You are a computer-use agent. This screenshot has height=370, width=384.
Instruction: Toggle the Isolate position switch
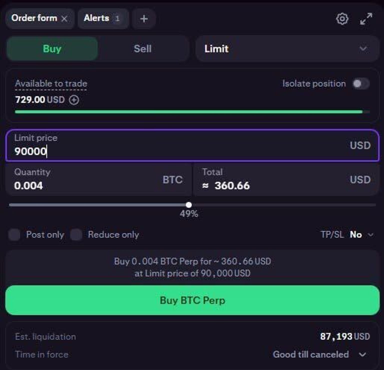click(361, 84)
